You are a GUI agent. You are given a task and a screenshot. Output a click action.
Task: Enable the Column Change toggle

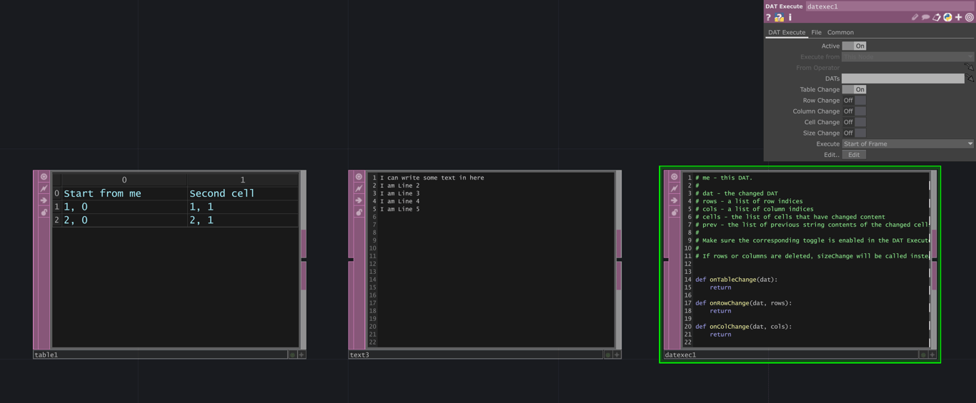click(x=854, y=111)
